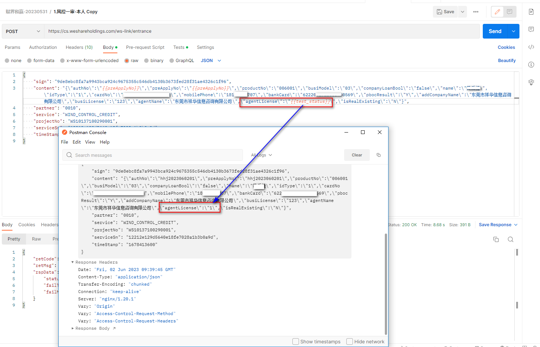This screenshot has width=540, height=347.
Task: Open the Tests tab
Action: click(180, 47)
